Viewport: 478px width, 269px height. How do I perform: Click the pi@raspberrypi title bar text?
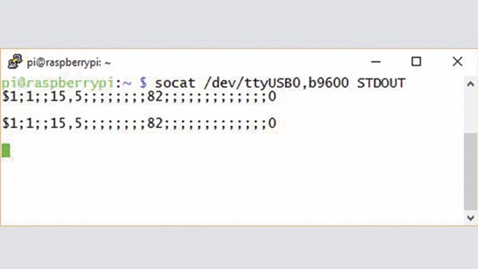69,63
